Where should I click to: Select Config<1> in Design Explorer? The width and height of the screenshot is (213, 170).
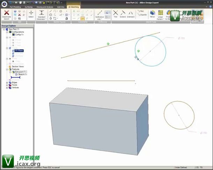19,34
